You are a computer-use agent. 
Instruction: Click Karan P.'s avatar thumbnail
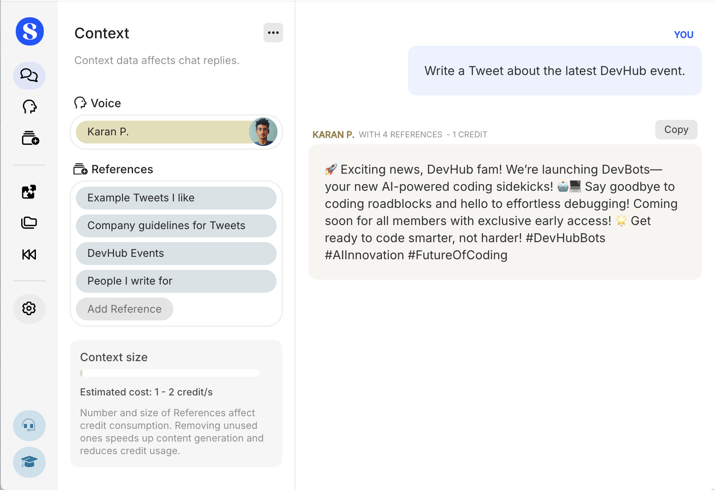(x=263, y=132)
